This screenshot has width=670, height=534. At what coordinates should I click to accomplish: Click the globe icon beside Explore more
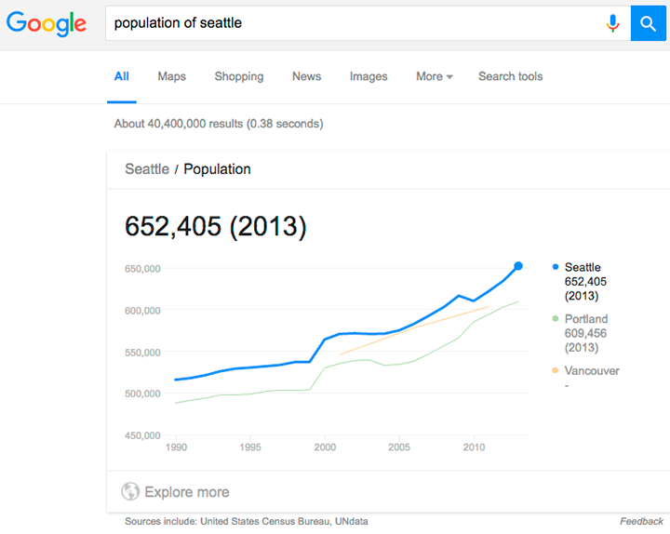pyautogui.click(x=130, y=491)
